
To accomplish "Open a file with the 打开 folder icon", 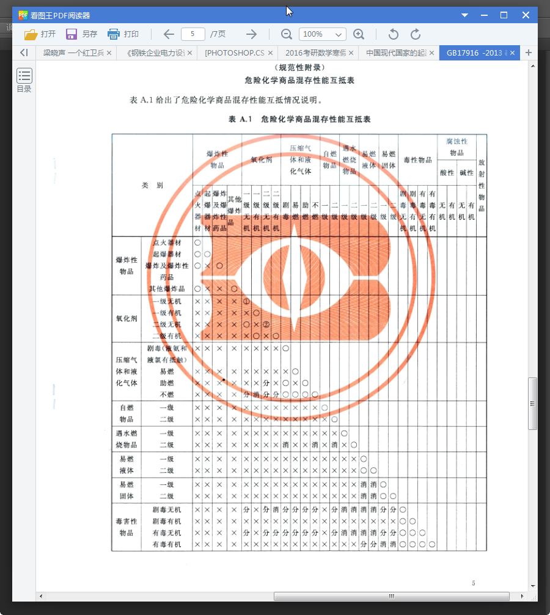I will click(x=30, y=35).
